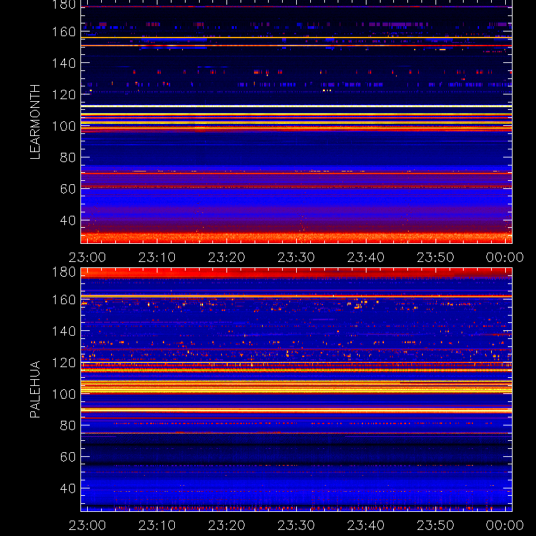536x536 pixels.
Task: Pick the 23:00 time label under LEARMONTH plot
Action: [87, 257]
